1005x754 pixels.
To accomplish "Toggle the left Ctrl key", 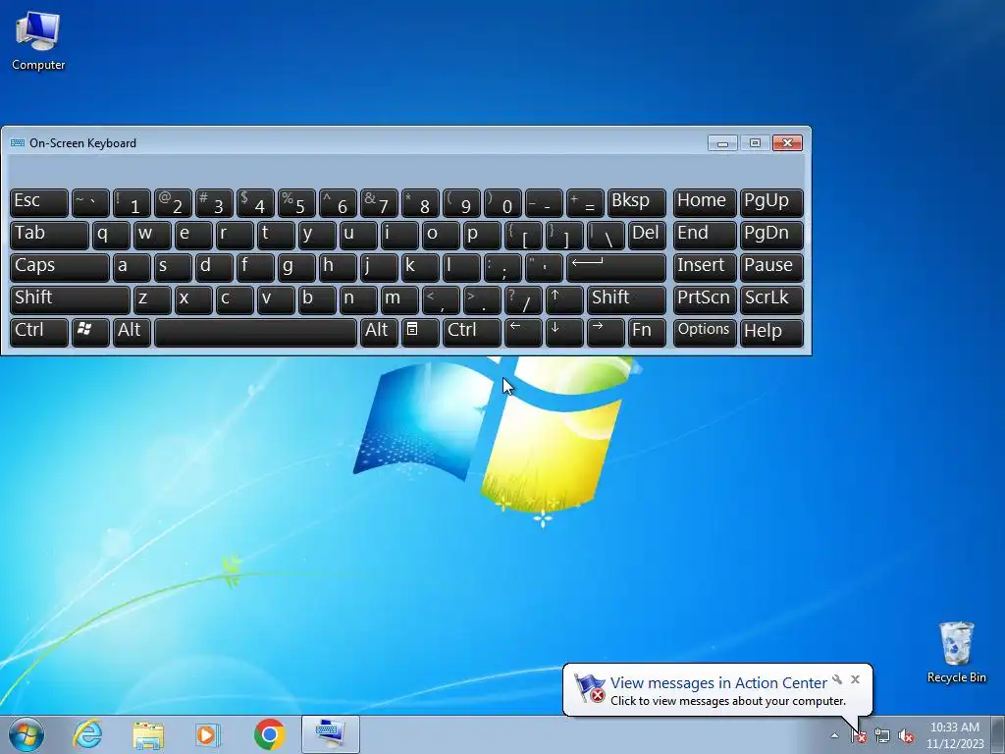I will (x=39, y=332).
